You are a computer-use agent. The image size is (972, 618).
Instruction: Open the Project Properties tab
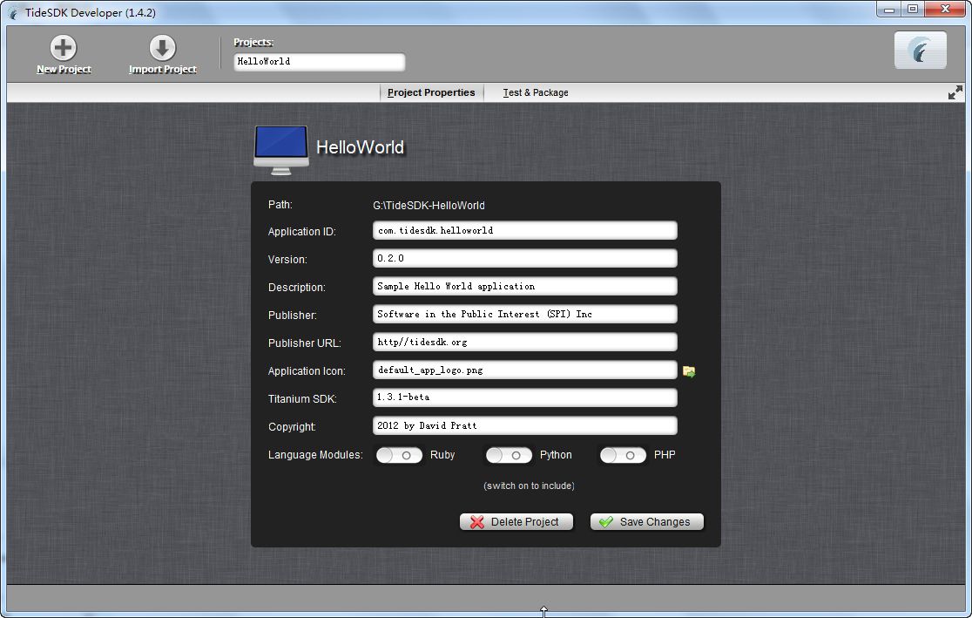click(431, 92)
